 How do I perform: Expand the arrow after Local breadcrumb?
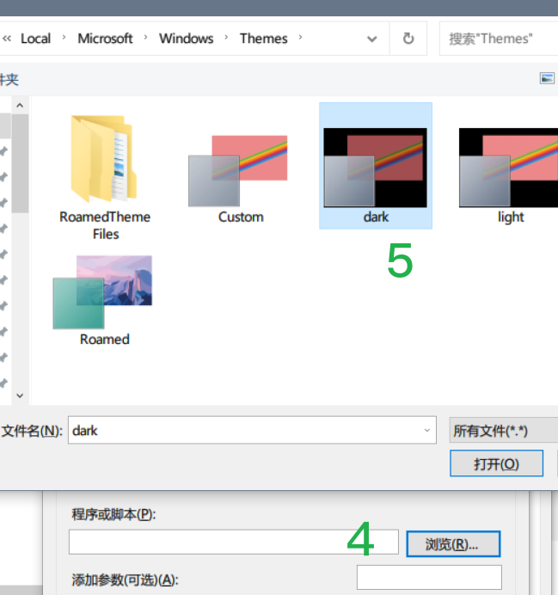(64, 38)
